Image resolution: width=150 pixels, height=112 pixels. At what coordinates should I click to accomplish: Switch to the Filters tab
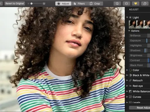79,3
